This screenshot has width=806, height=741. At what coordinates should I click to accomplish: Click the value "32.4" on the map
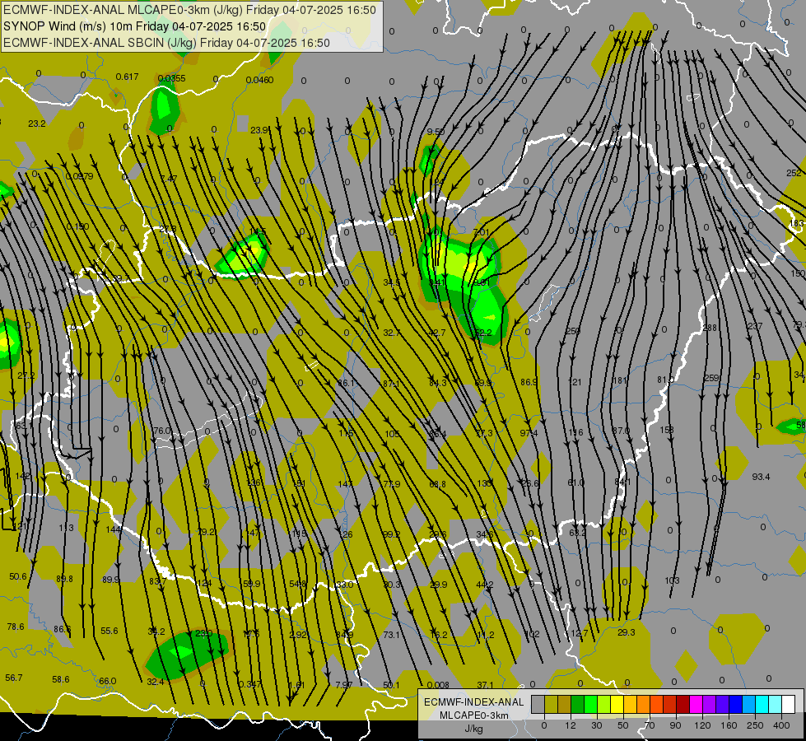tap(156, 682)
